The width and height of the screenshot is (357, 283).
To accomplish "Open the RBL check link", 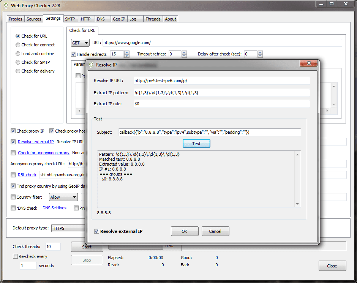I will click(27, 175).
